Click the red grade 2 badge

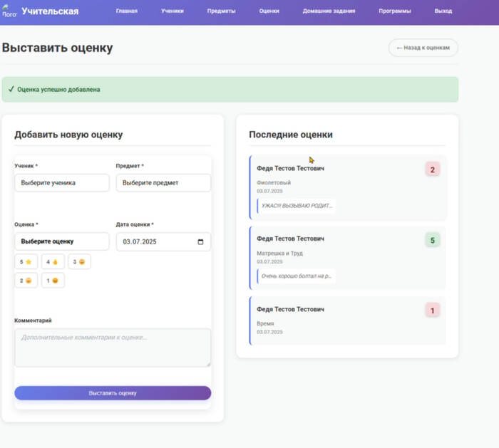433,170
